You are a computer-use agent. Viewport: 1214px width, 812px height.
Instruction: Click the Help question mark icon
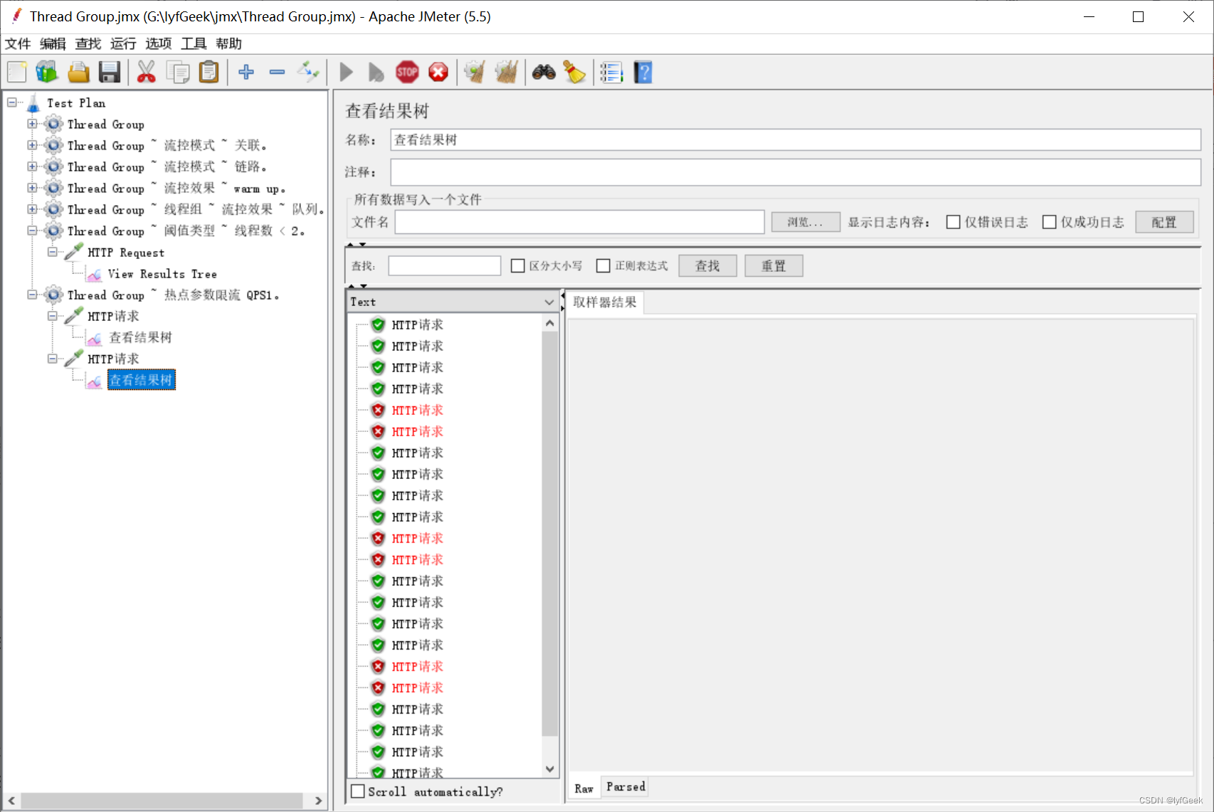click(x=643, y=72)
